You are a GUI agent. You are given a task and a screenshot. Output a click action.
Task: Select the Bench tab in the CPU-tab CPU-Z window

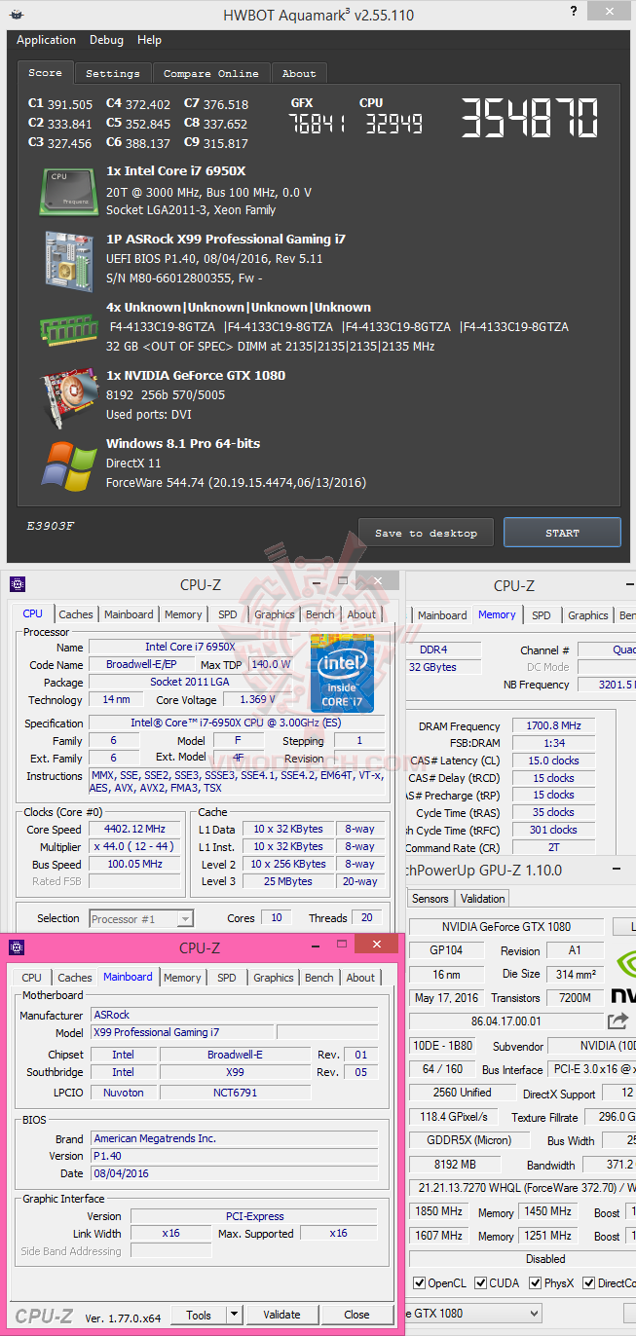[320, 614]
